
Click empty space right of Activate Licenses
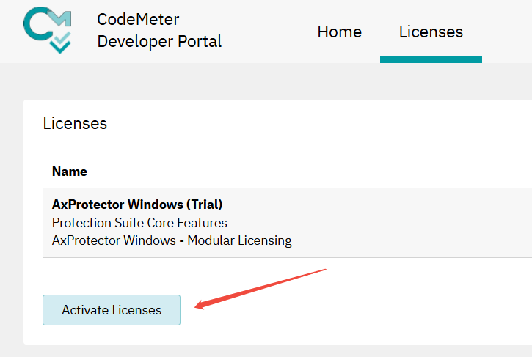(367, 312)
